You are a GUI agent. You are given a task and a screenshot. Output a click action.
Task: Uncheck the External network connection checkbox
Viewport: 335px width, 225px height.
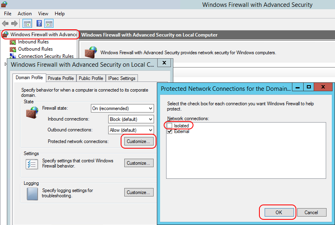click(169, 131)
